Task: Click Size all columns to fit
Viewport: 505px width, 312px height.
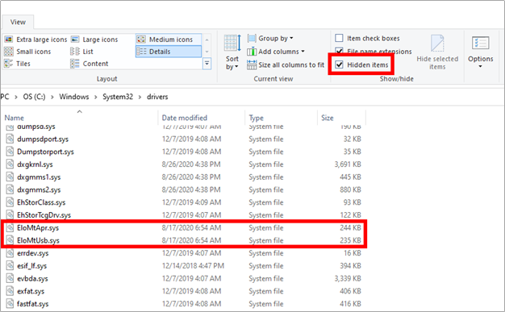Action: pos(286,64)
